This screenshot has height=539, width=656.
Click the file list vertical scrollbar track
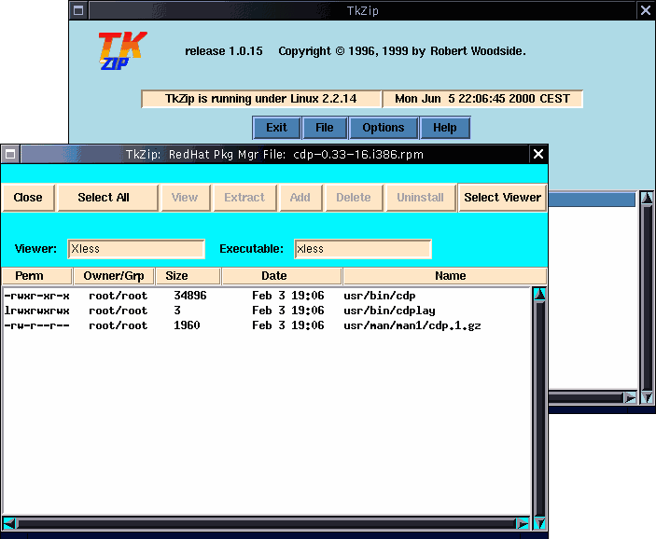539,409
